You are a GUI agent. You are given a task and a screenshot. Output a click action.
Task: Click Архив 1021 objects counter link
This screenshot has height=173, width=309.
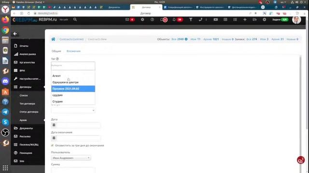click(x=211, y=39)
